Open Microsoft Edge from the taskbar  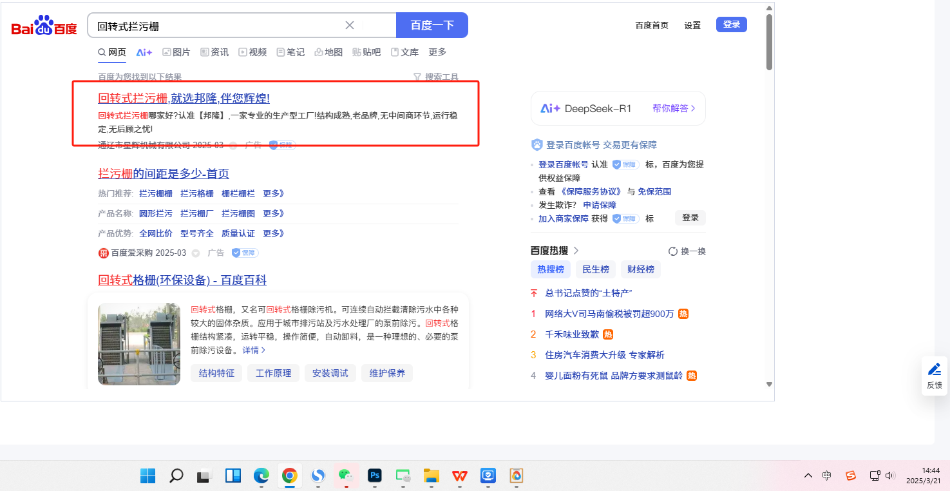pos(261,476)
